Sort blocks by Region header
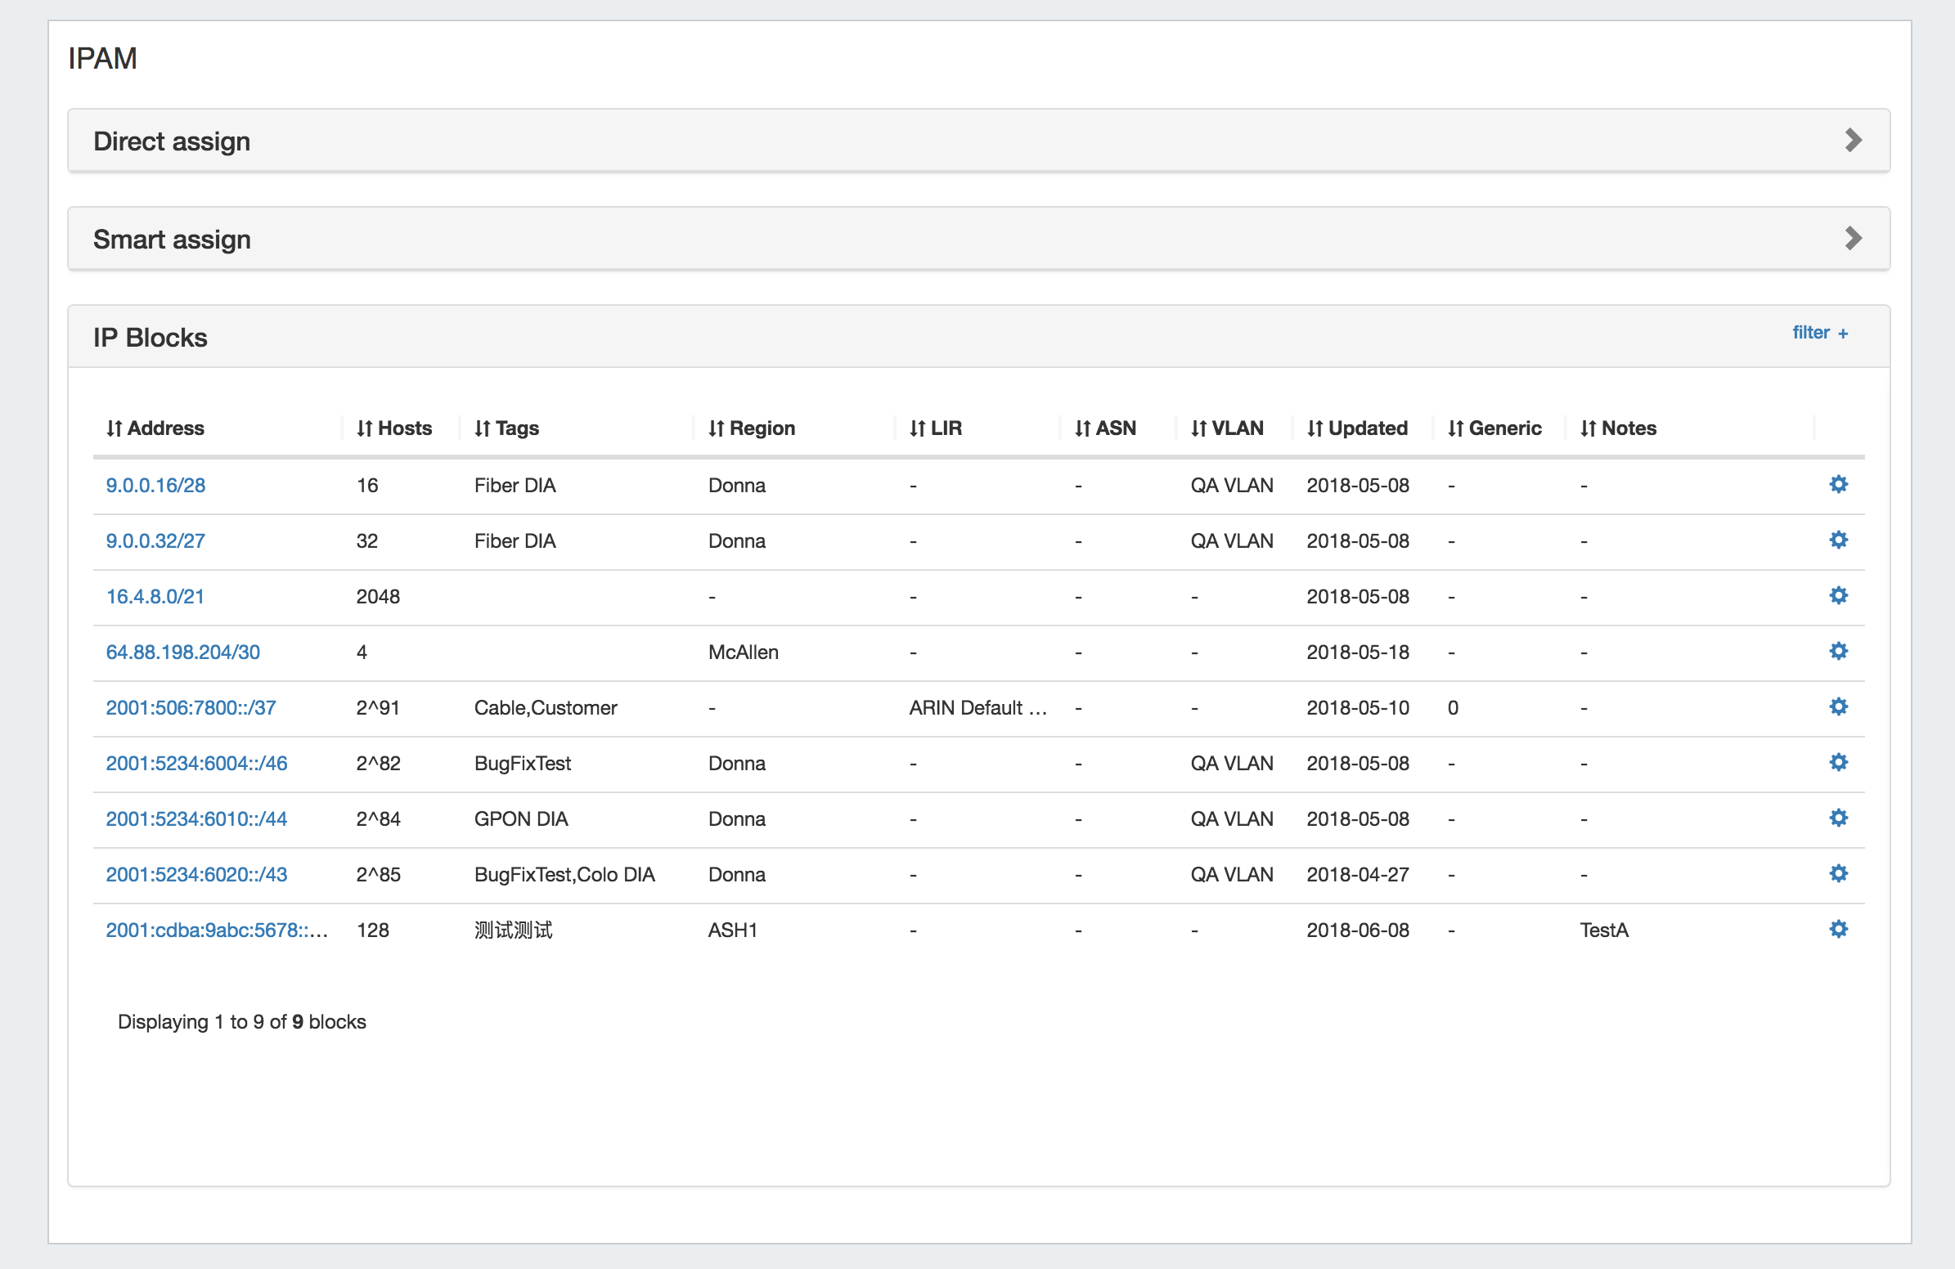 [x=752, y=428]
